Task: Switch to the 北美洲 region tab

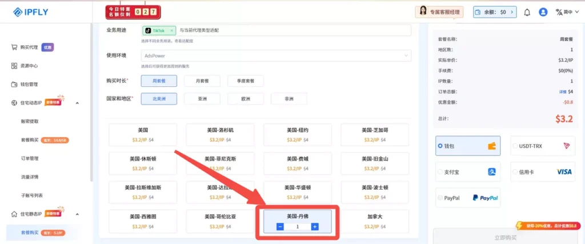Action: 159,99
